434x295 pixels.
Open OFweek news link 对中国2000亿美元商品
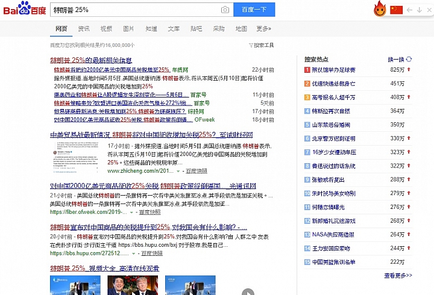coord(124,120)
